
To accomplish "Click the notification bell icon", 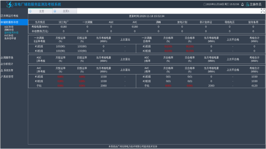I will point(242,4).
